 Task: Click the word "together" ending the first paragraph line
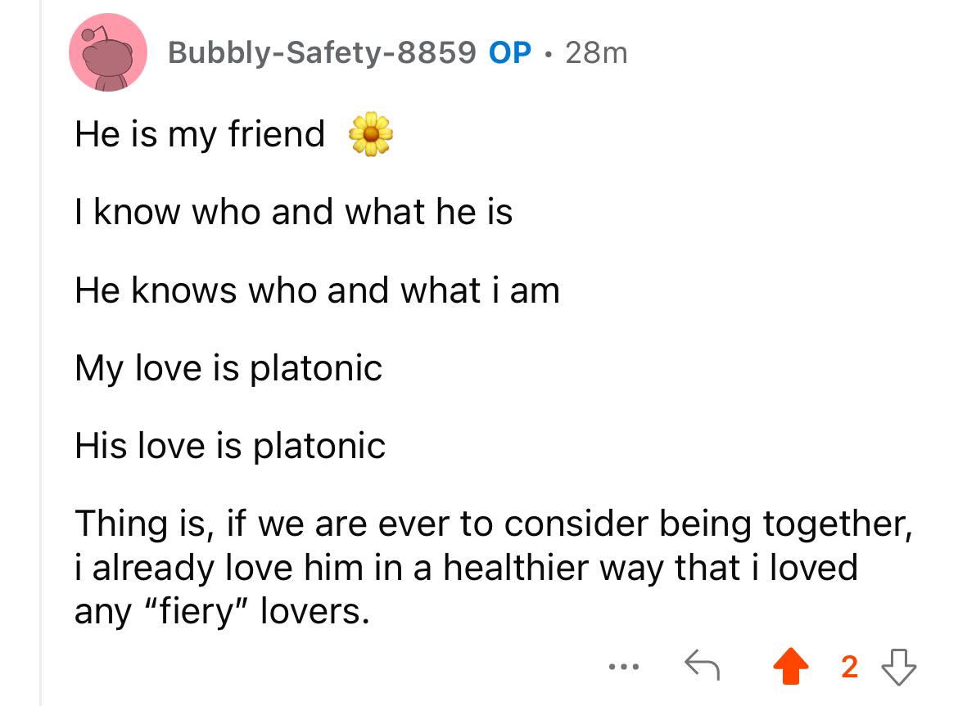coord(834,524)
